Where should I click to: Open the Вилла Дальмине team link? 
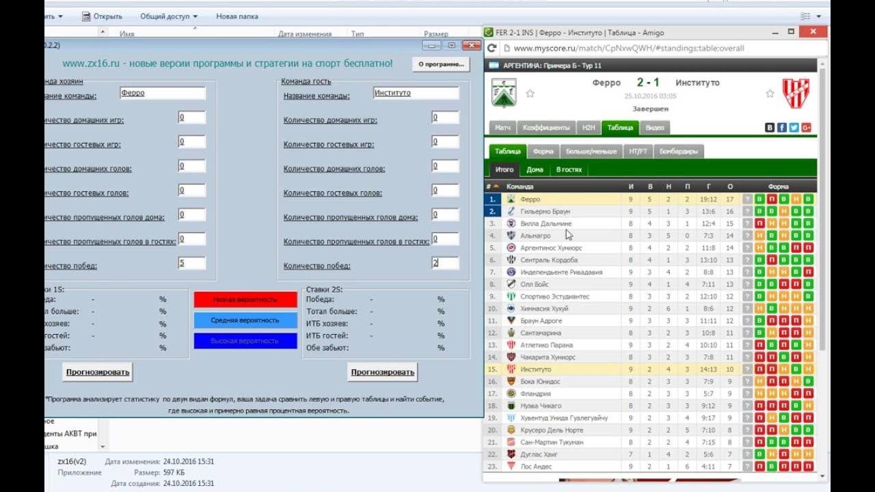546,223
